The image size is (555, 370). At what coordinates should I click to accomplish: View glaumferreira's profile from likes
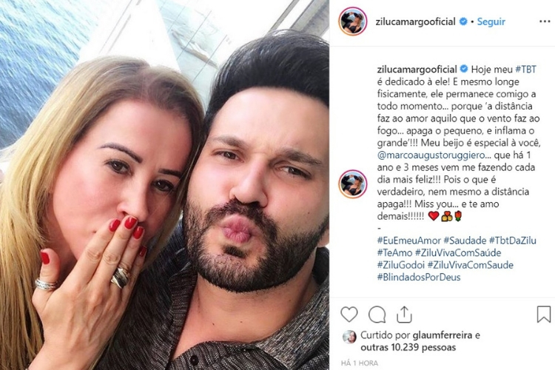[x=443, y=335]
